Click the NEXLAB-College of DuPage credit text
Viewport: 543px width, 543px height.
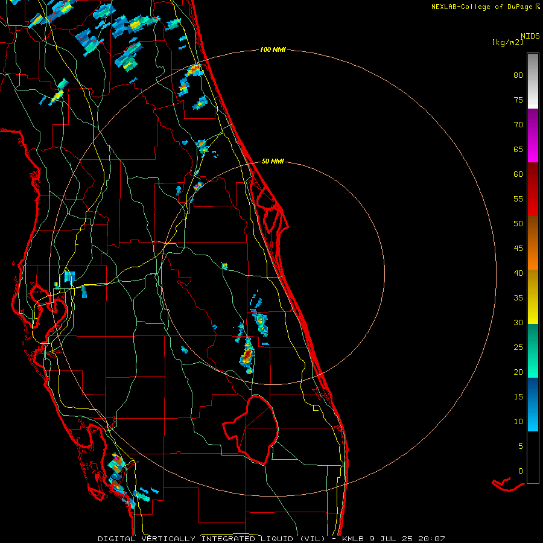(482, 7)
